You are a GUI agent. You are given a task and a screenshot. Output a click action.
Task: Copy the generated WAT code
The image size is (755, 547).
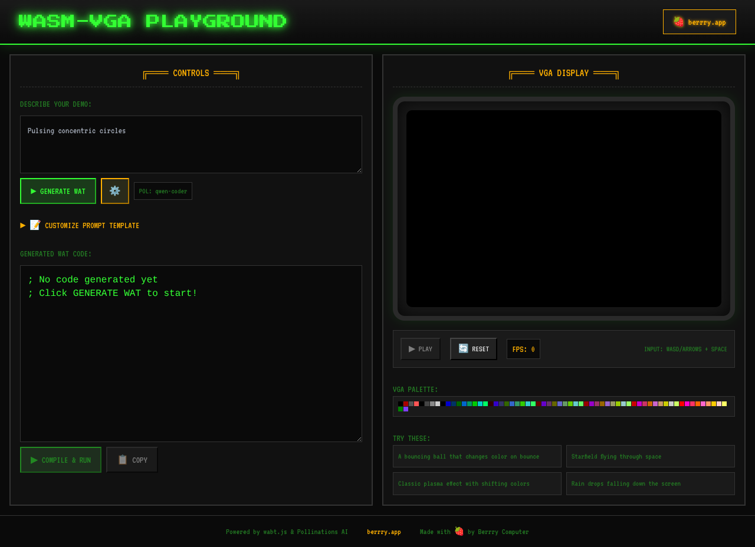point(132,460)
